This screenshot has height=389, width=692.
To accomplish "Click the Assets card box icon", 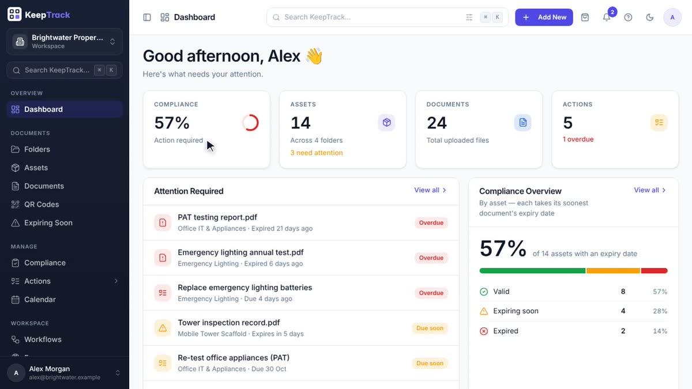I will pos(387,123).
